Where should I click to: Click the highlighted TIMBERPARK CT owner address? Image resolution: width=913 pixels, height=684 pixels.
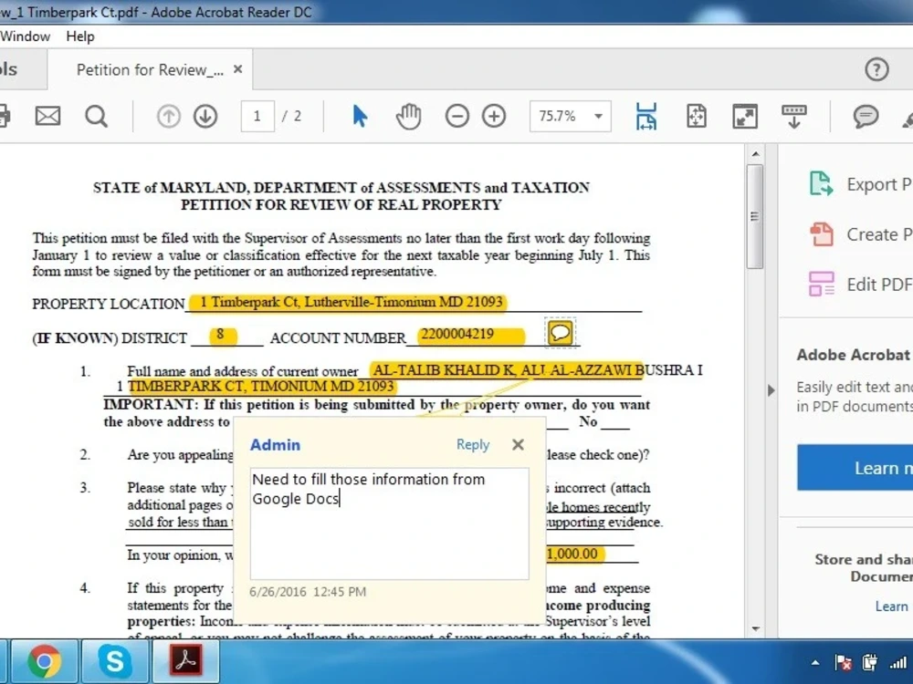[261, 386]
